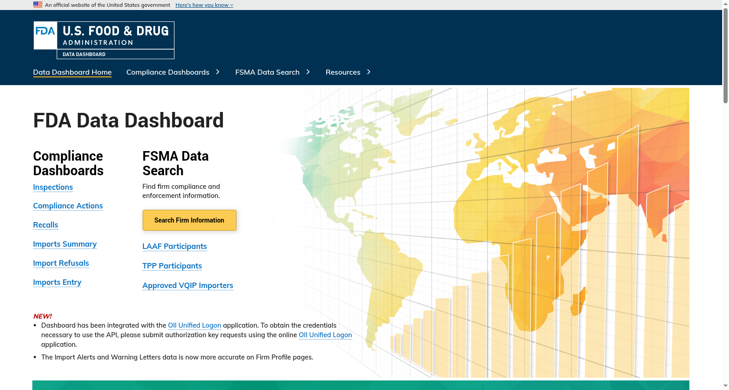Click "Find firm compliance and enforcement information." text

(181, 191)
